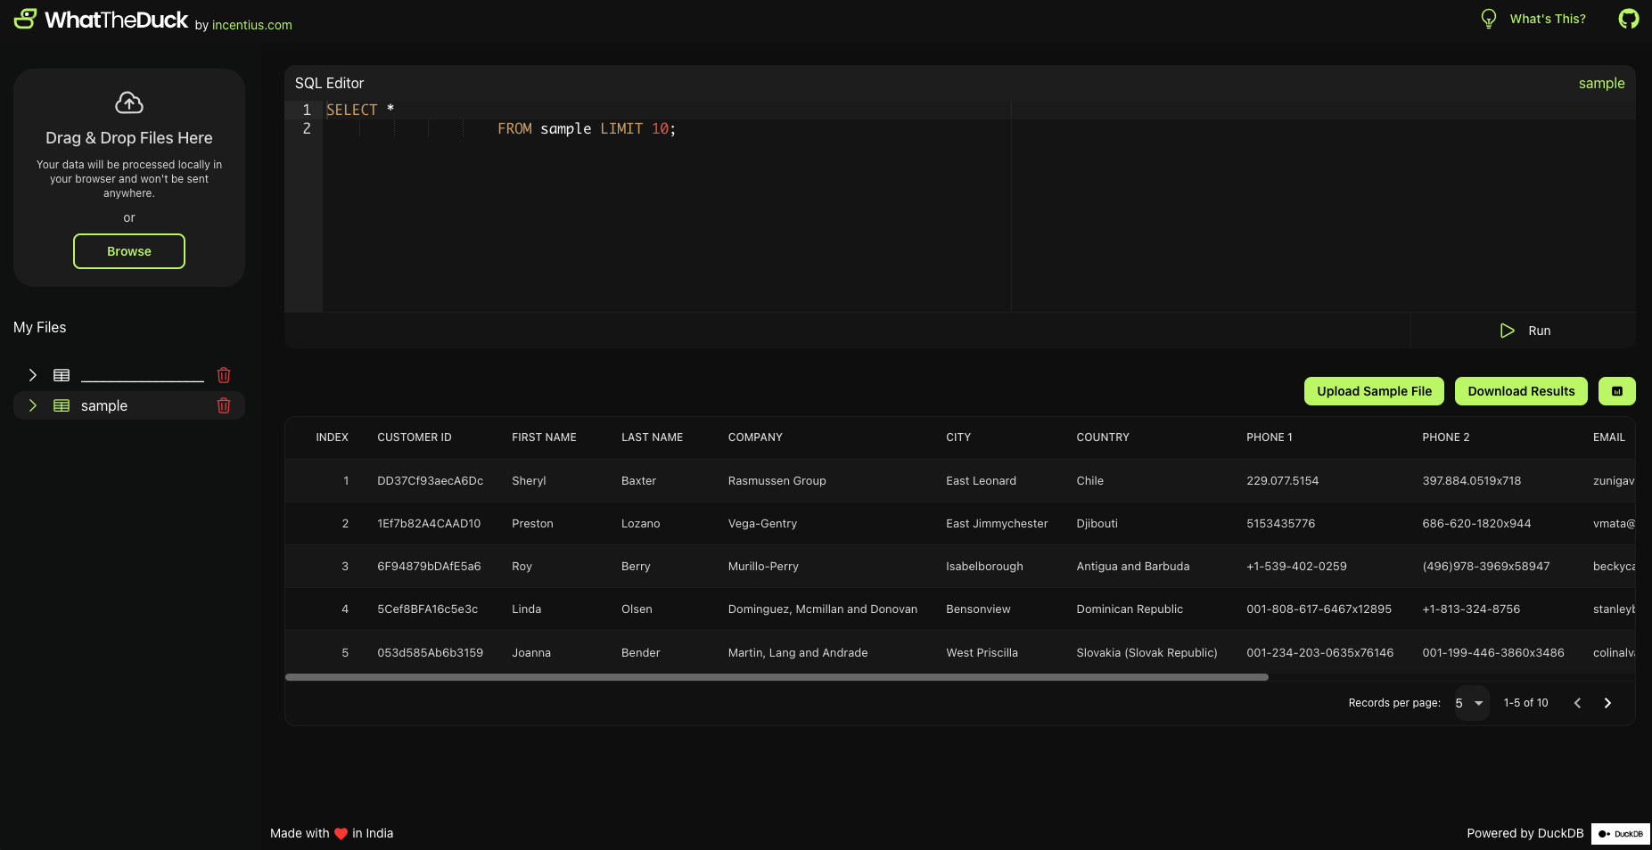The width and height of the screenshot is (1652, 850).
Task: Click phone 001-199-446-3860x3486 cell
Action: [x=1493, y=653]
